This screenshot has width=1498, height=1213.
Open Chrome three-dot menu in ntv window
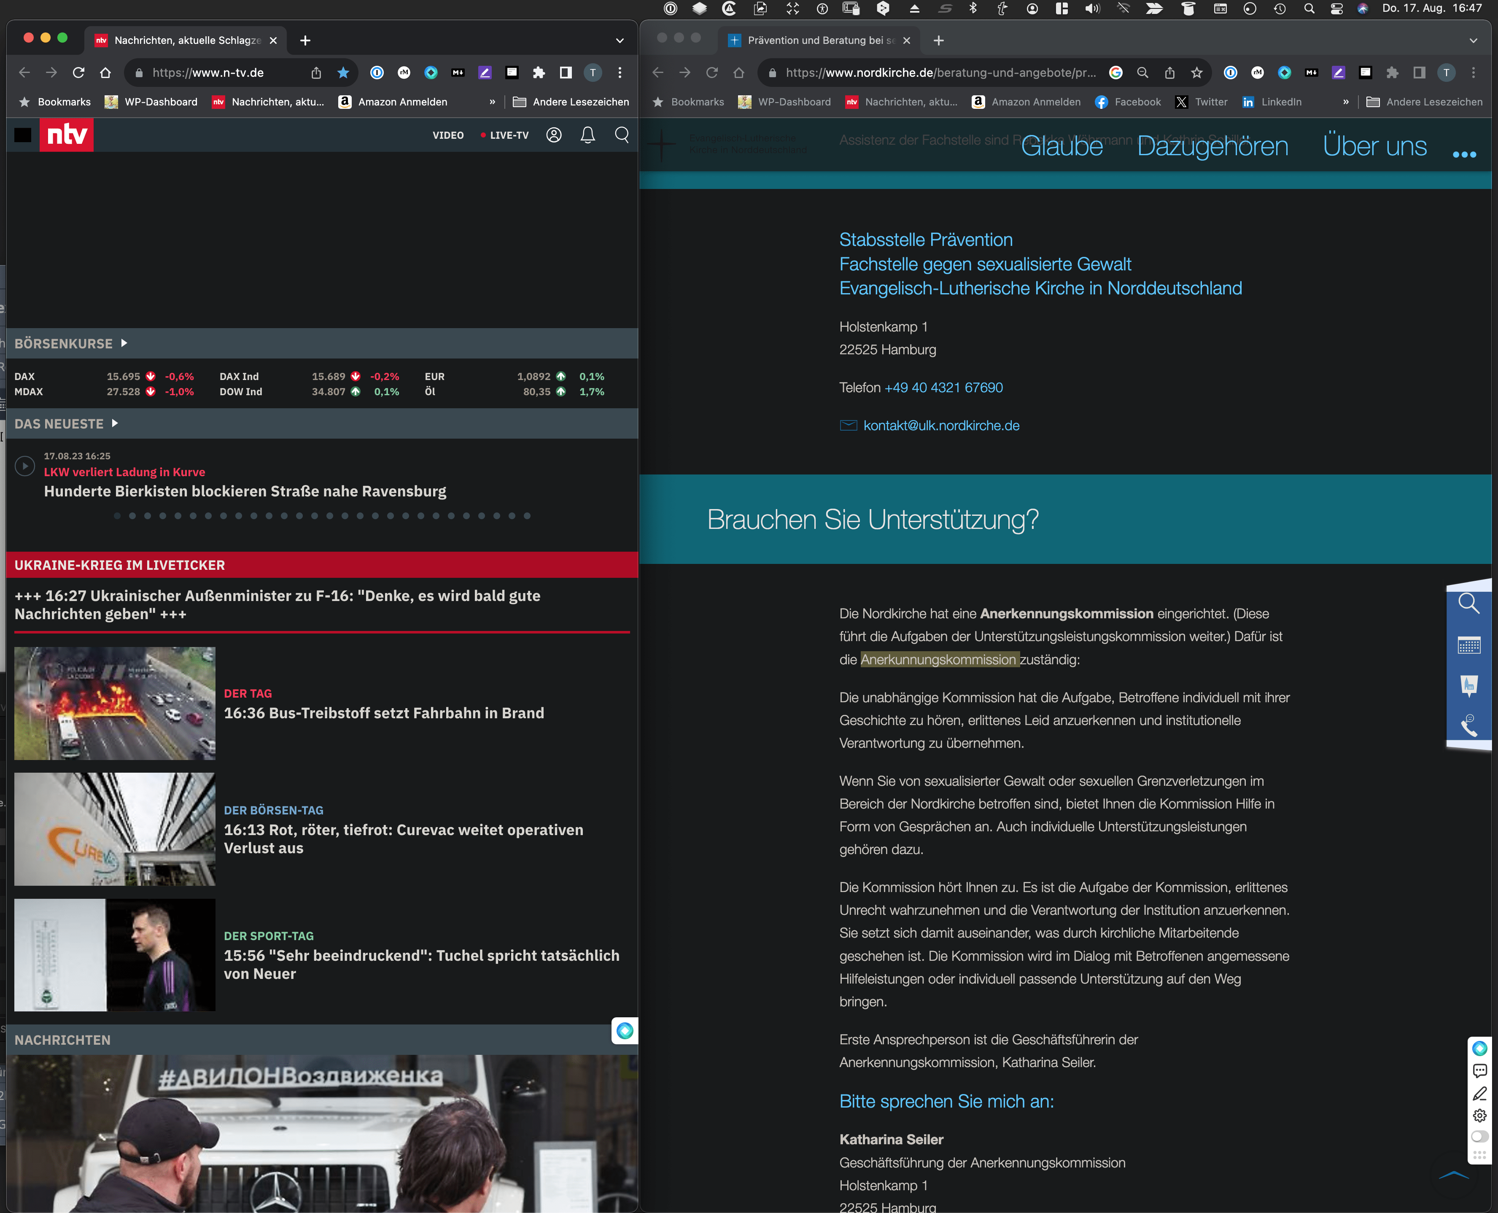(x=620, y=73)
